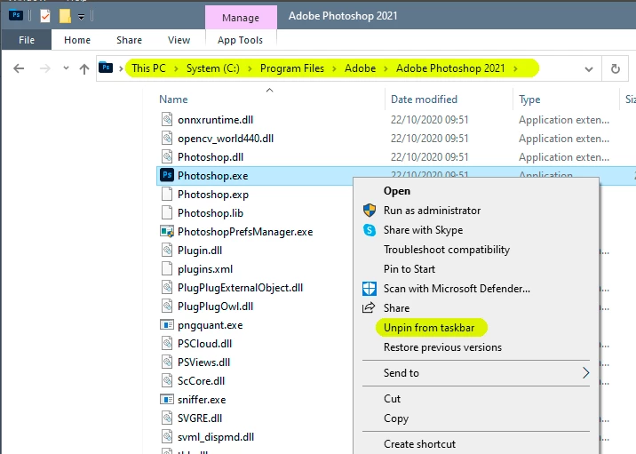Select ScCore.dll file

click(x=201, y=381)
